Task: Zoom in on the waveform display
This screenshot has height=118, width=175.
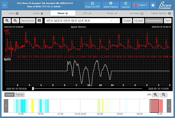Action: pyautogui.click(x=7, y=21)
